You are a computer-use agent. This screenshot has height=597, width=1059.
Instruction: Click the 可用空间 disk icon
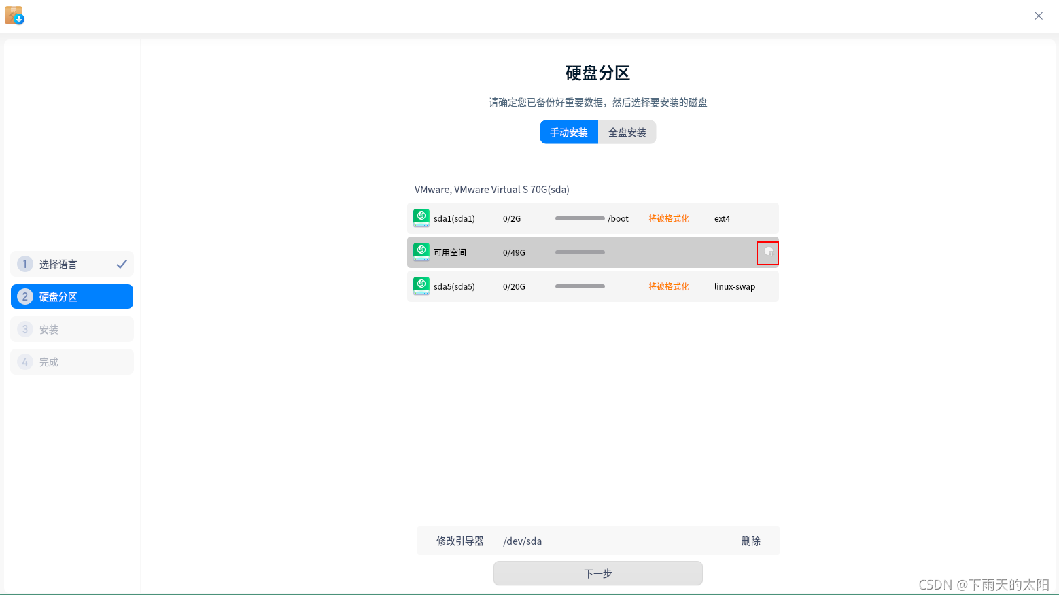(x=421, y=252)
